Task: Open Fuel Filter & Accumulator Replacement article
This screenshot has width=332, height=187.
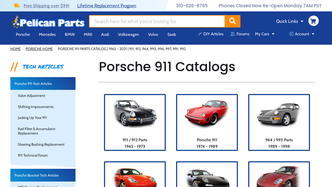Action: pos(37,131)
